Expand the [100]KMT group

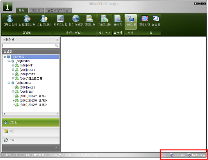click(13, 65)
